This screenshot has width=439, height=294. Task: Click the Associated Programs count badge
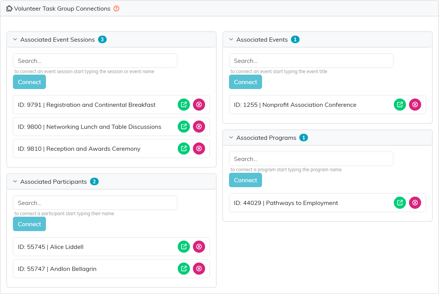(303, 138)
